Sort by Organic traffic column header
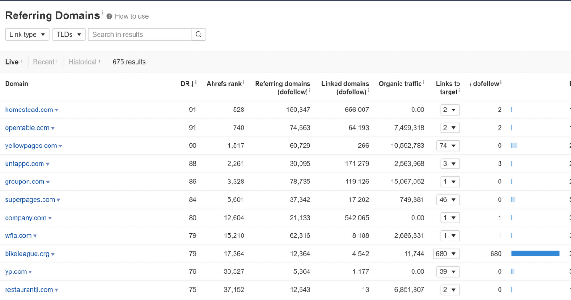 tap(400, 84)
